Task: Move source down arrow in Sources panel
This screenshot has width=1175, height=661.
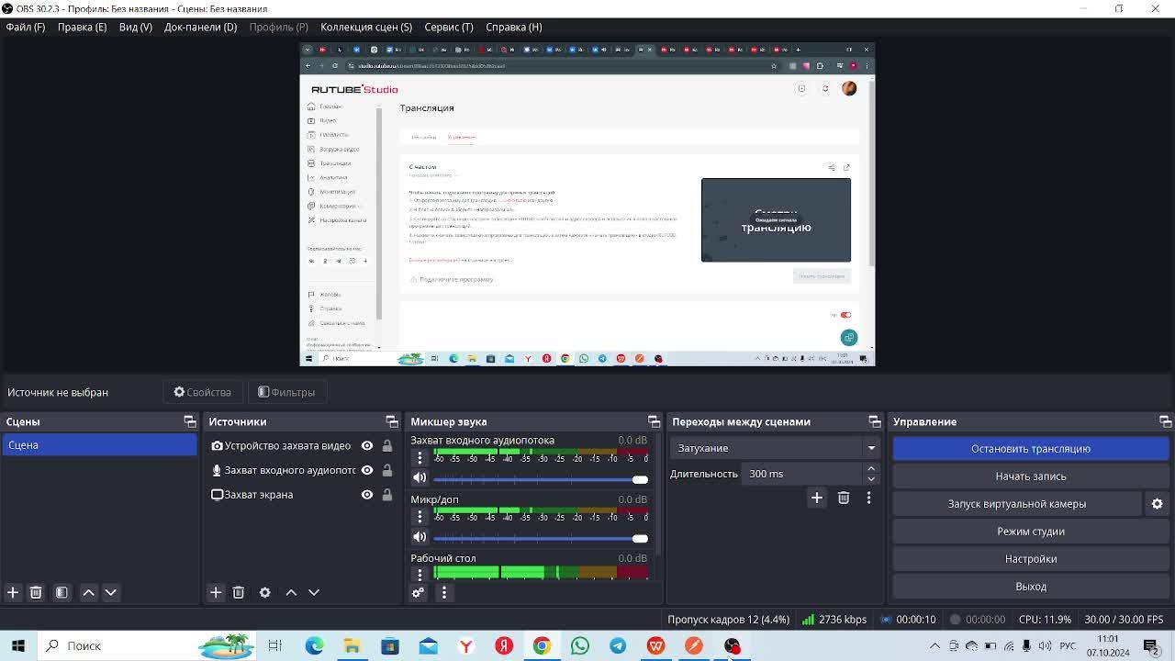Action: [x=313, y=592]
